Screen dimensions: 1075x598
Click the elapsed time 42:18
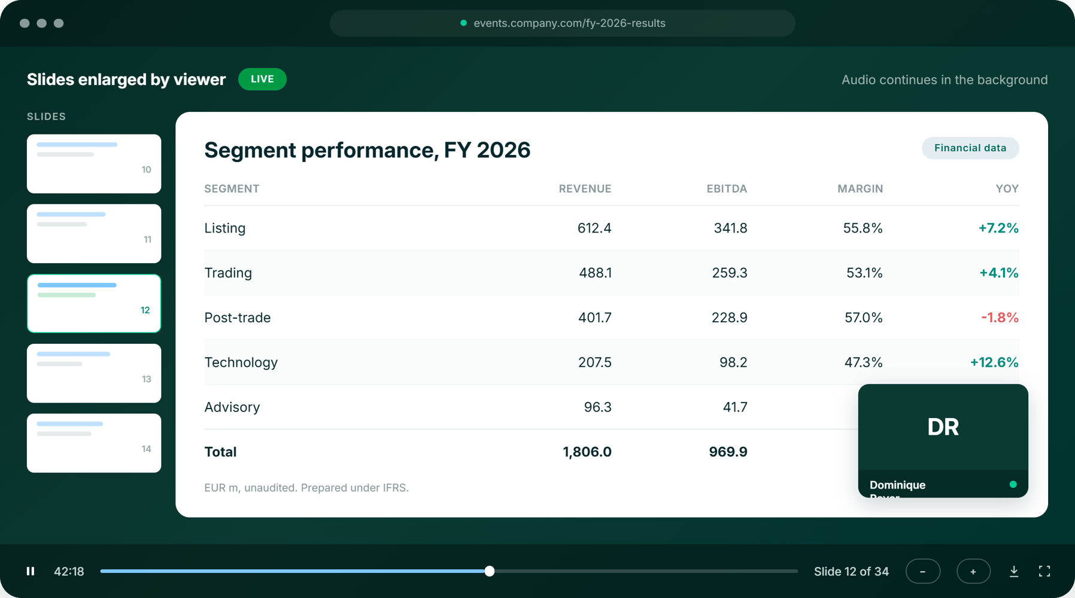point(69,571)
